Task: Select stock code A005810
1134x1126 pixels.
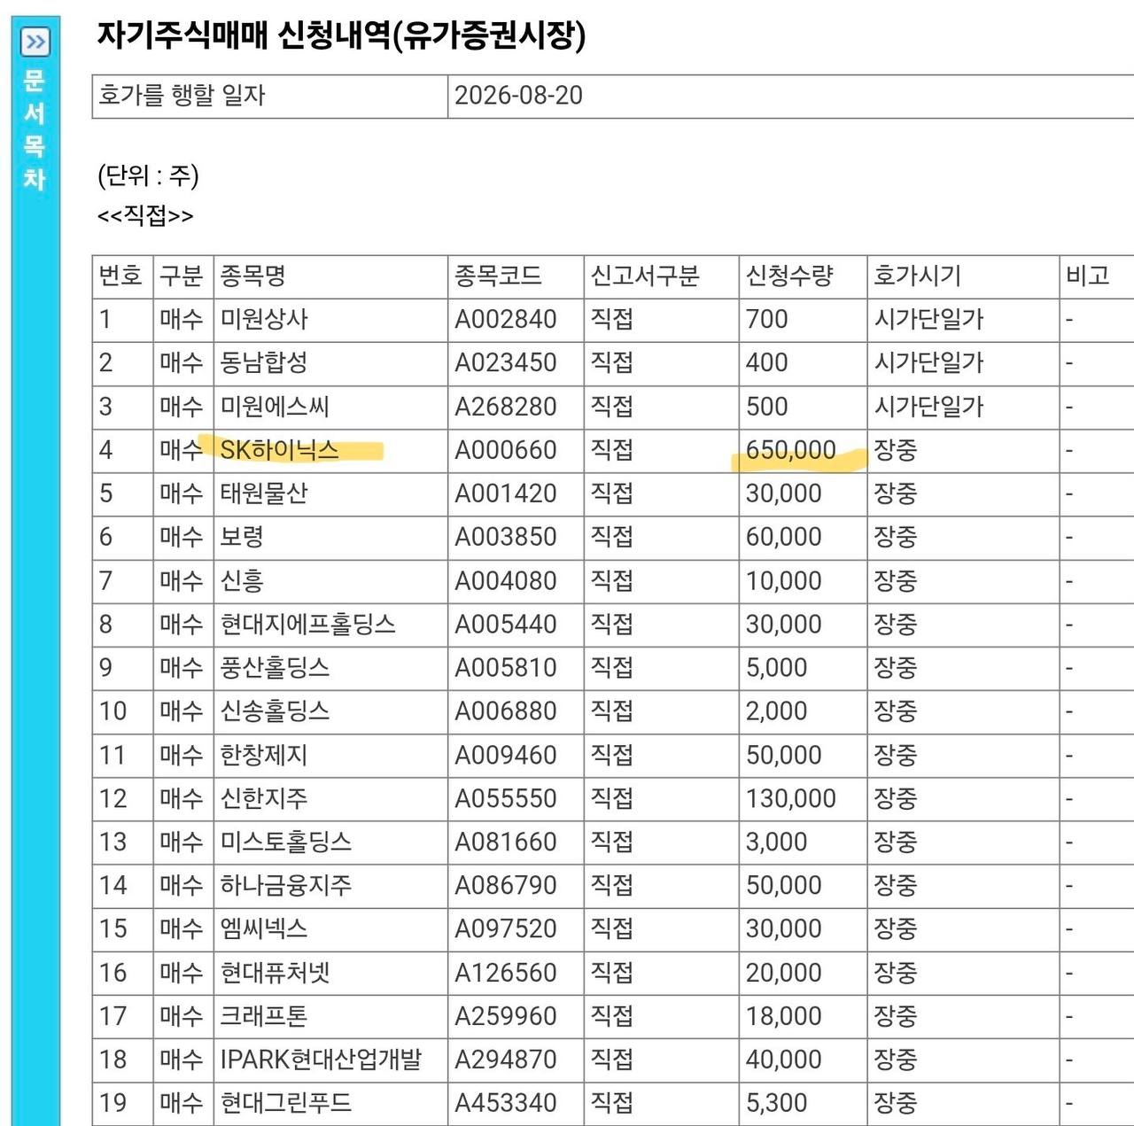Action: [506, 668]
